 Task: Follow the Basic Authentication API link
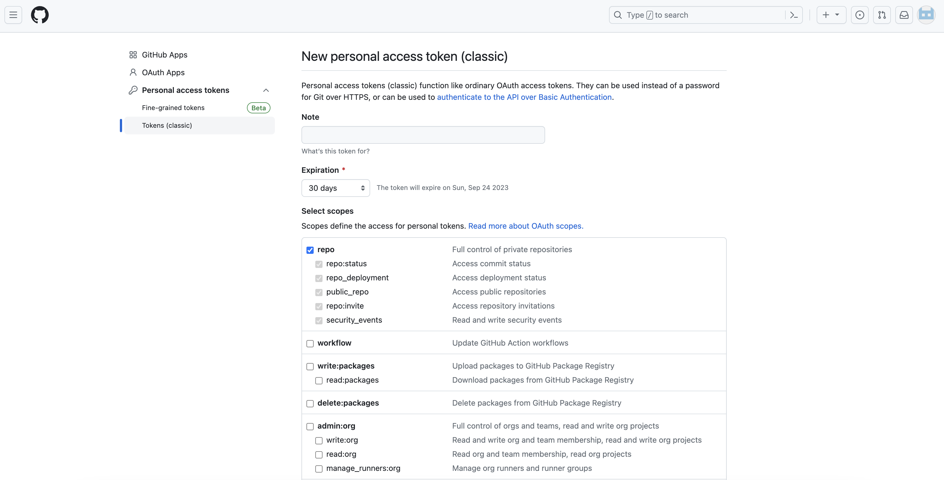tap(524, 97)
